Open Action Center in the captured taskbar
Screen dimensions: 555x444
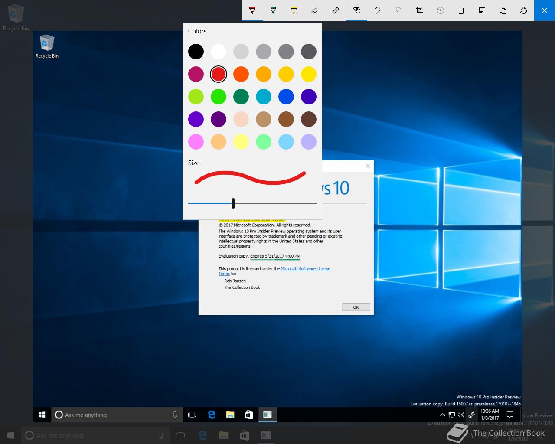(x=510, y=415)
